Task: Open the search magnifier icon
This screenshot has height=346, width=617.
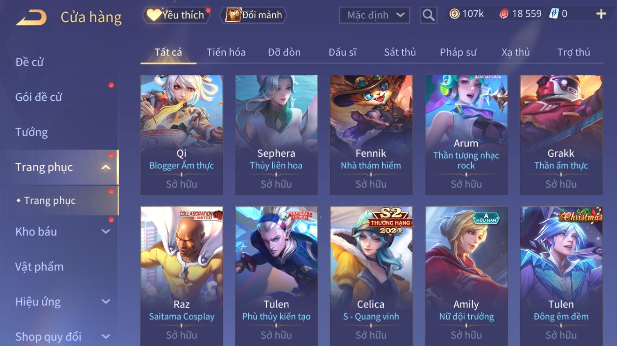Action: click(x=429, y=15)
